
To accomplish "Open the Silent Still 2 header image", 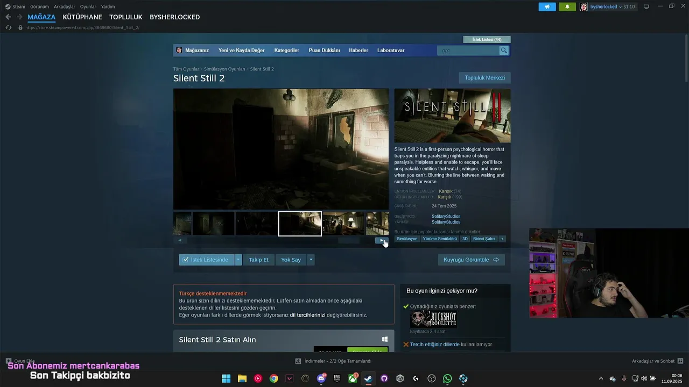I will tap(452, 116).
